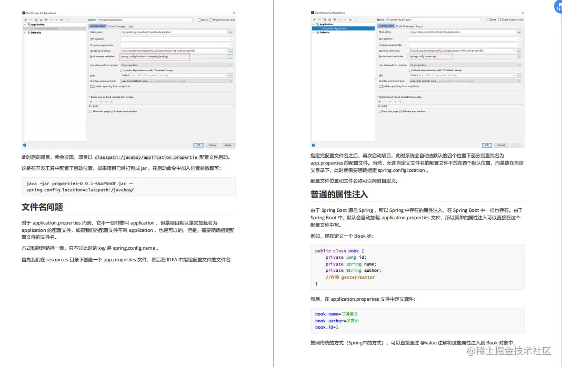Click OK to confirm the run configuration
Screen dimensions: 562x367
[198, 145]
